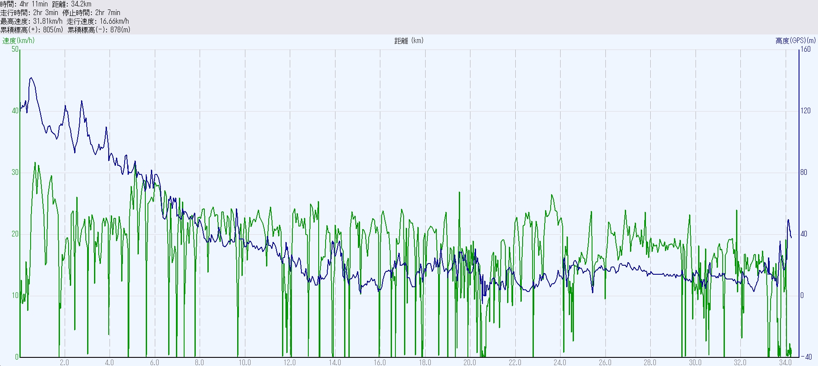Click the '50' tick on speed axis
This screenshot has width=818, height=366.
[x=15, y=49]
